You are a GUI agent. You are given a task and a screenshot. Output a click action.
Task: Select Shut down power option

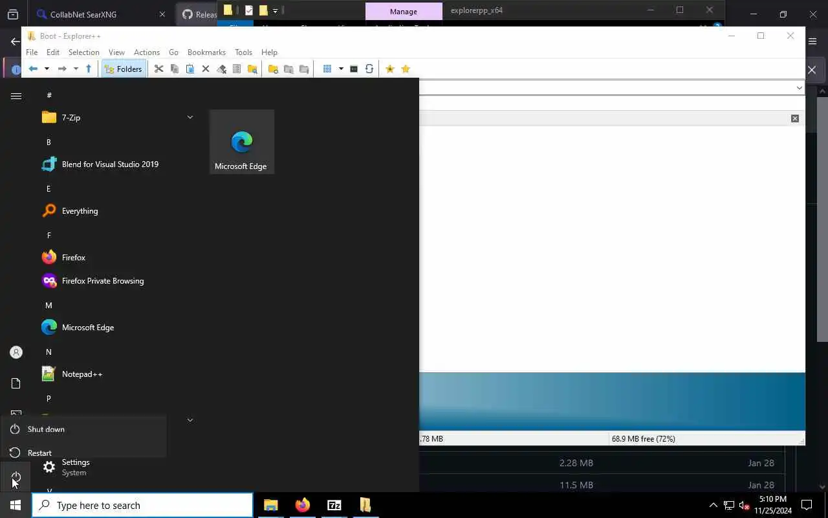point(83,429)
